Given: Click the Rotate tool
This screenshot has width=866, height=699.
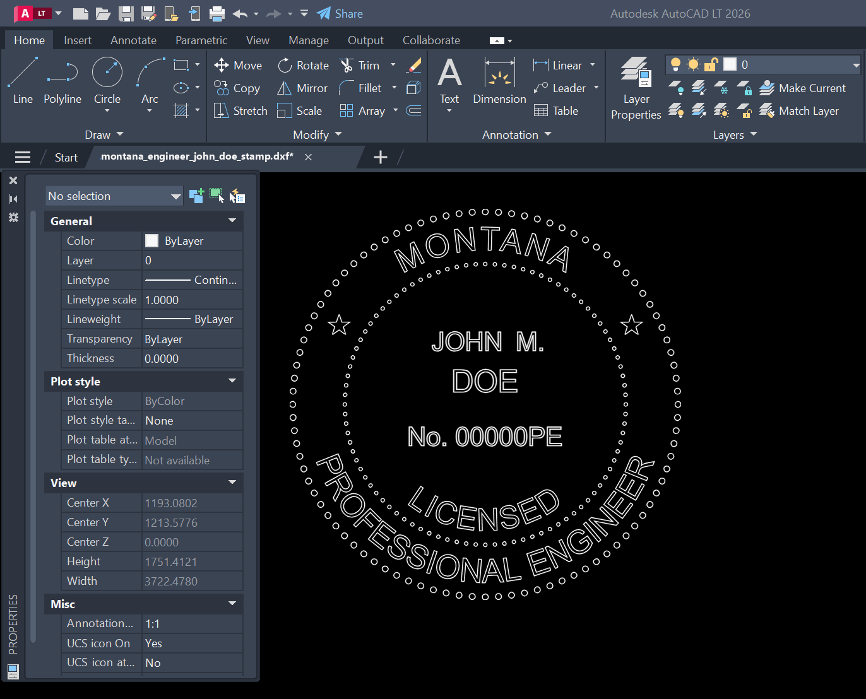Looking at the screenshot, I should coord(303,65).
